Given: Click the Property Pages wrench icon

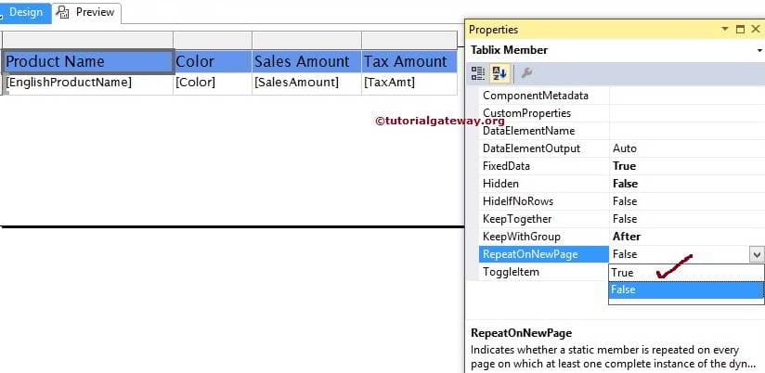Looking at the screenshot, I should tap(526, 73).
